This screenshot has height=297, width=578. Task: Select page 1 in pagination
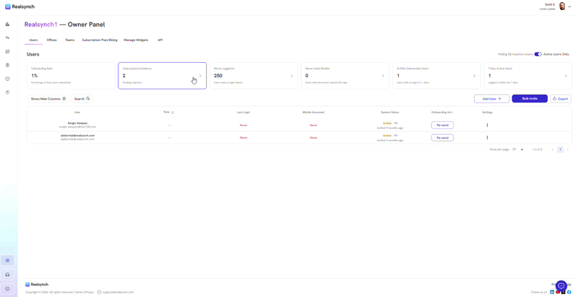coord(561,150)
